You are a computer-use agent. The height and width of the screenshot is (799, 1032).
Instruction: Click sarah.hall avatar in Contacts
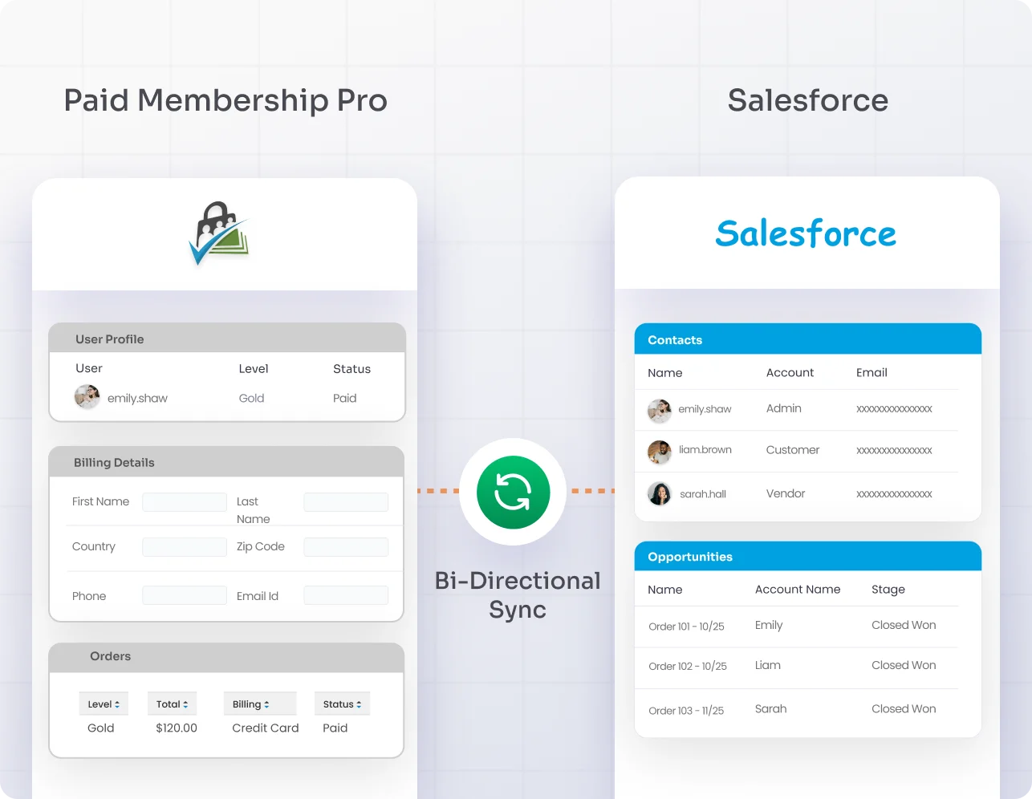[x=660, y=493]
